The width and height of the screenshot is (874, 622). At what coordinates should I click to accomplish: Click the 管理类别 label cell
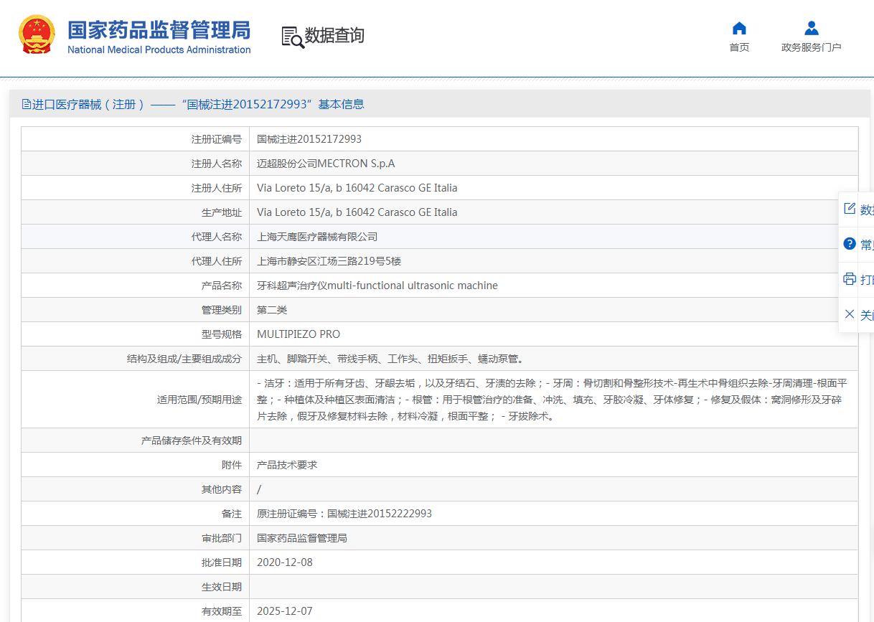point(135,310)
